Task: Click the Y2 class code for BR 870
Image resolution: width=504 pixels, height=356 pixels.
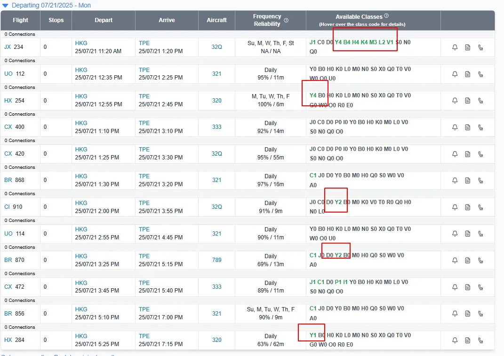Action: (x=338, y=255)
